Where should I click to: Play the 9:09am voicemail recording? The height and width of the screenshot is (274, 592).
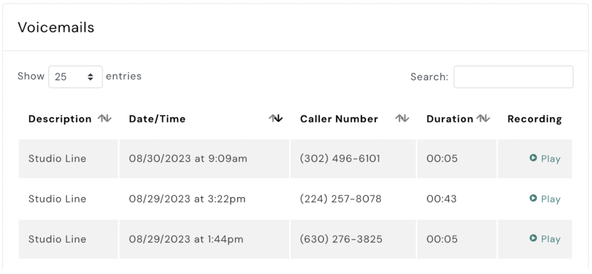(x=545, y=158)
